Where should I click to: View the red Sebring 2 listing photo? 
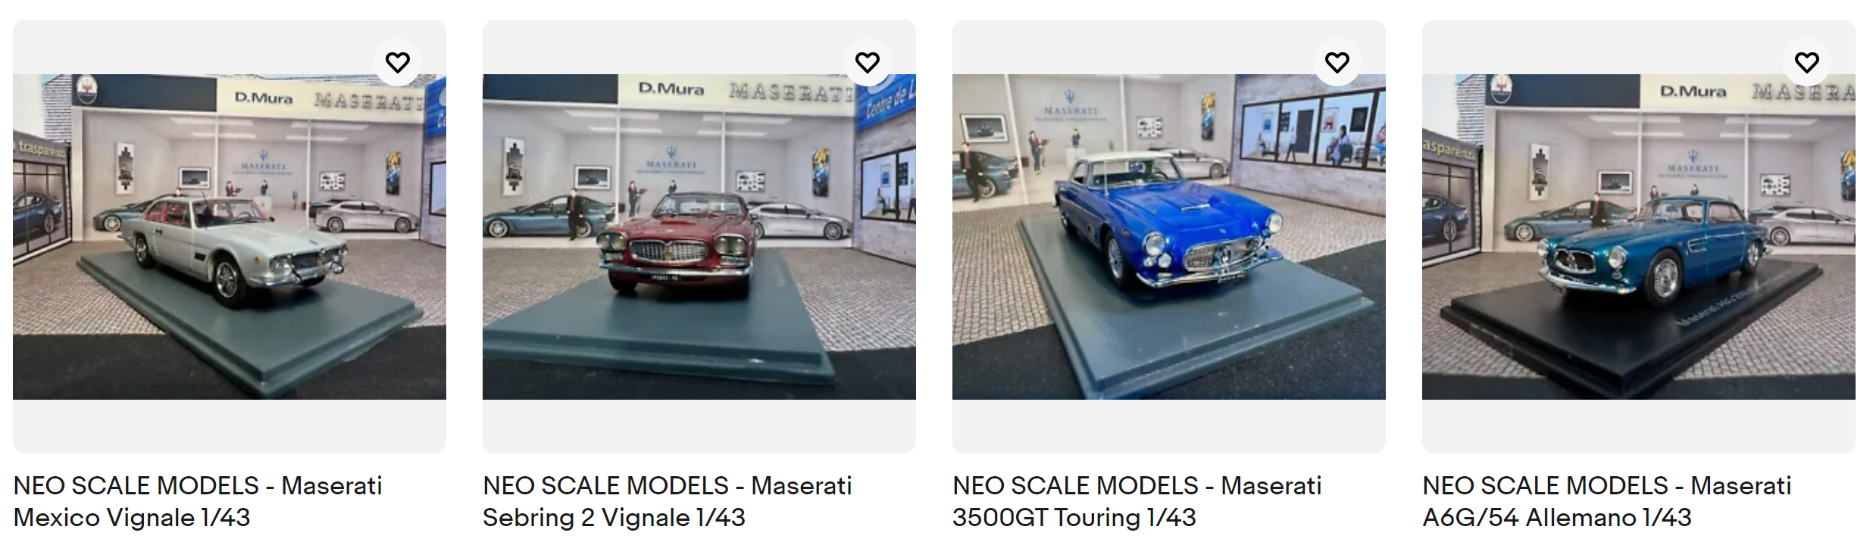point(699,237)
